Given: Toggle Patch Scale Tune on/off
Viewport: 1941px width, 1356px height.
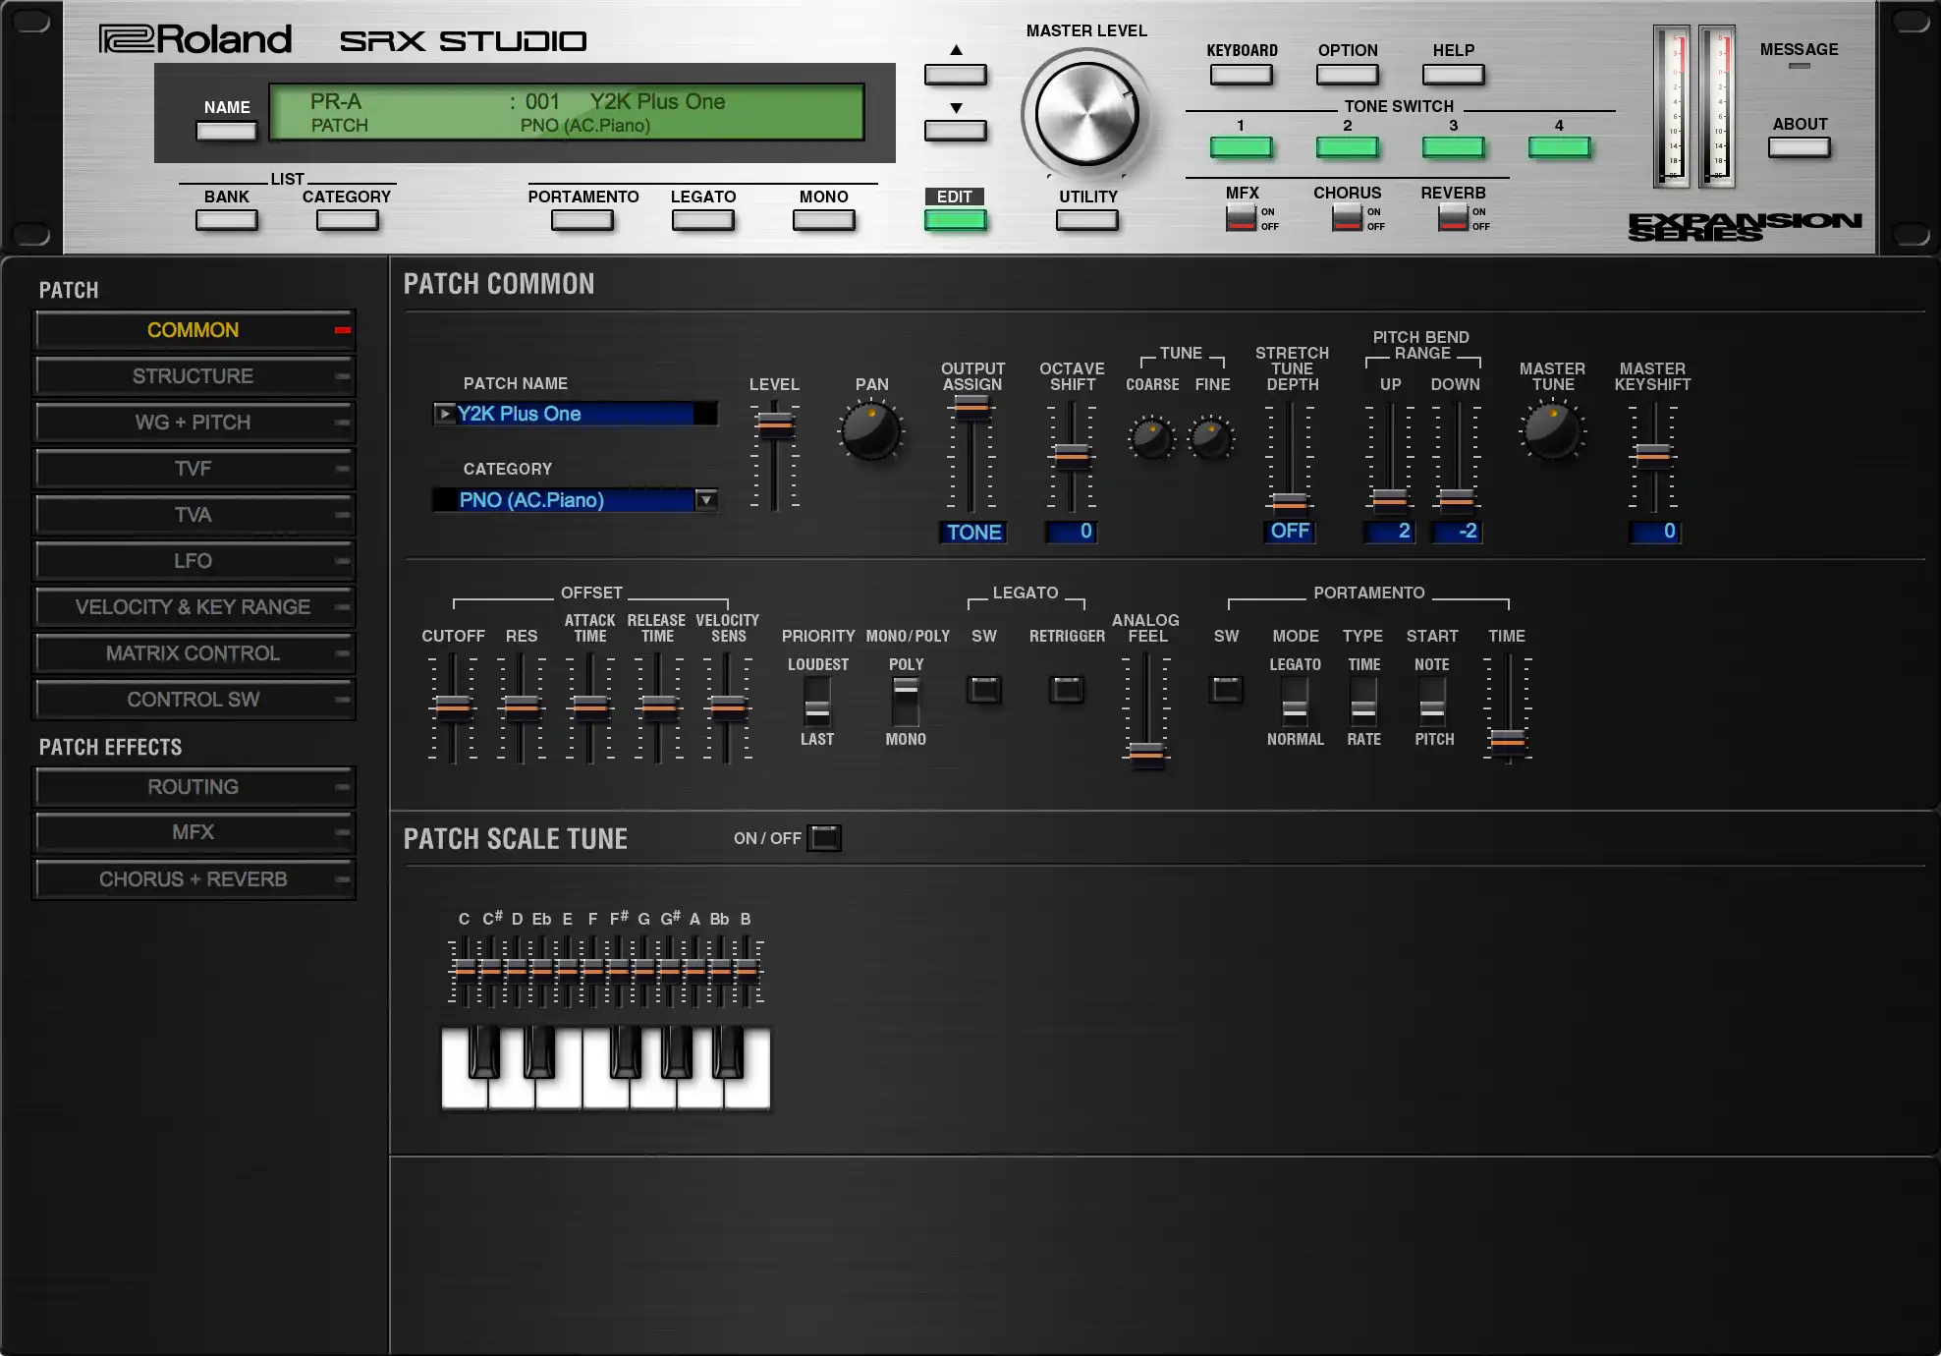Looking at the screenshot, I should [x=824, y=838].
